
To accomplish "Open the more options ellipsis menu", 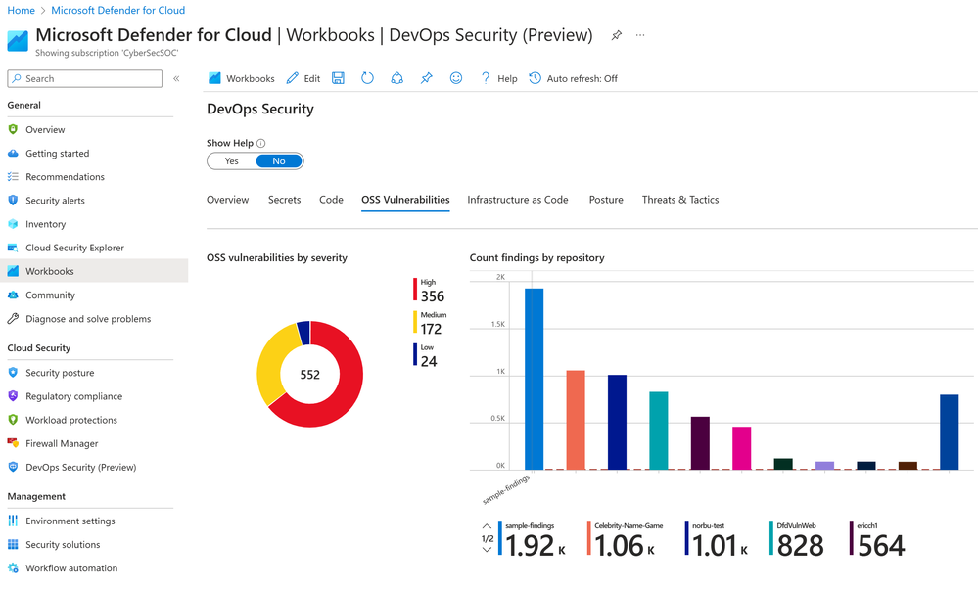I will click(640, 35).
